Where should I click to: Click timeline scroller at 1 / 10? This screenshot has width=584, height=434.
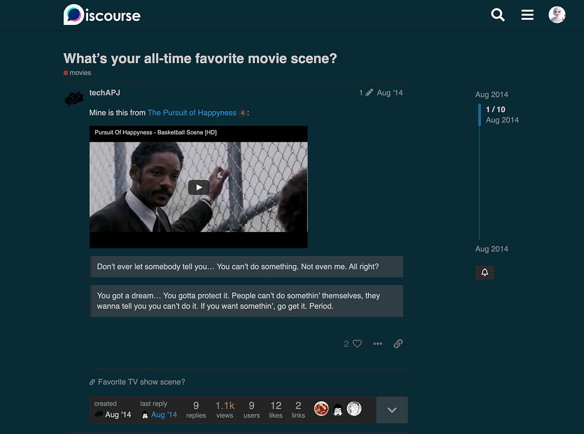point(495,115)
